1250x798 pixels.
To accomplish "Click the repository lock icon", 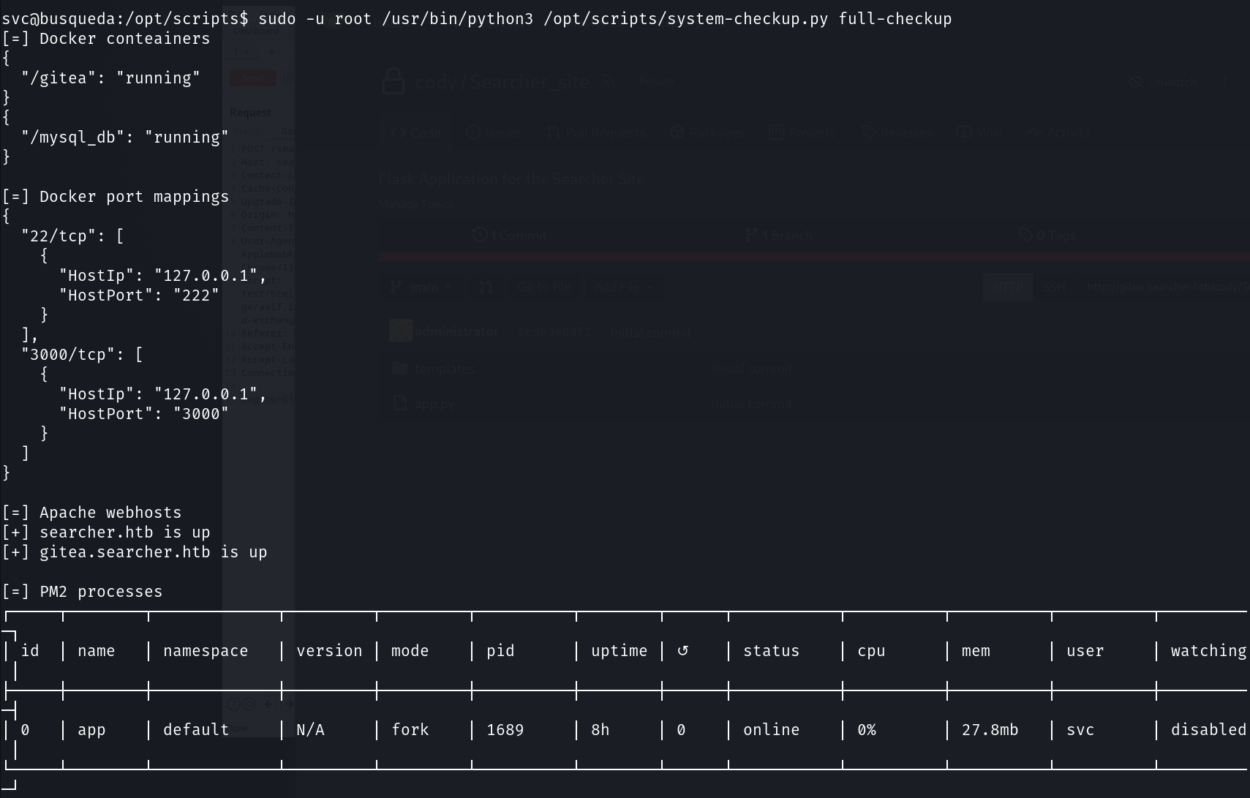I will tap(394, 81).
